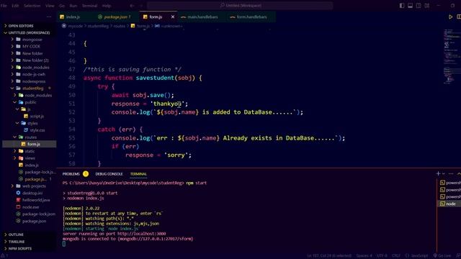The width and height of the screenshot is (461, 259).
Task: Change the UTF-8 encoding in status bar
Action: [x=382, y=256]
